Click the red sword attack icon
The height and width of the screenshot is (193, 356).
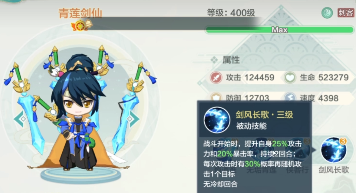tap(216, 77)
